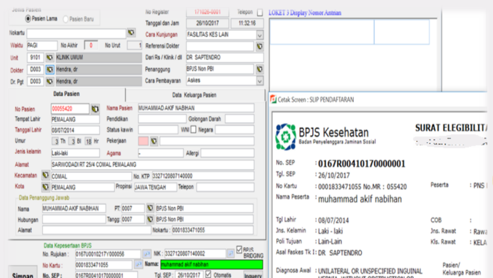Click Nama Pasien field
The width and height of the screenshot is (493, 278).
[196, 108]
